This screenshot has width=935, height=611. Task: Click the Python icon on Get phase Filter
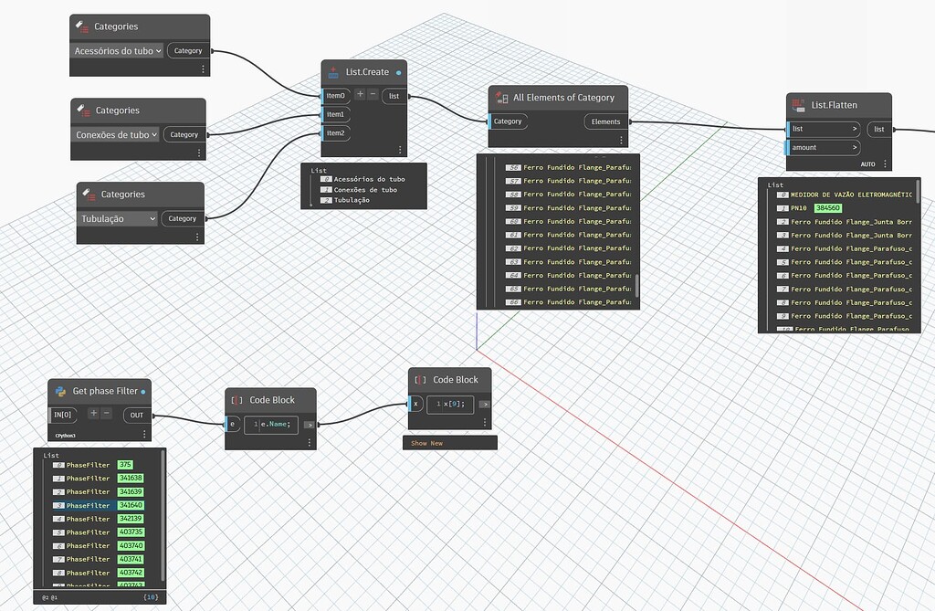tap(61, 390)
